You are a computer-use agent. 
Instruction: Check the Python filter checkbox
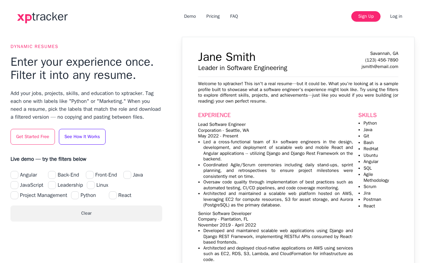[x=75, y=195]
